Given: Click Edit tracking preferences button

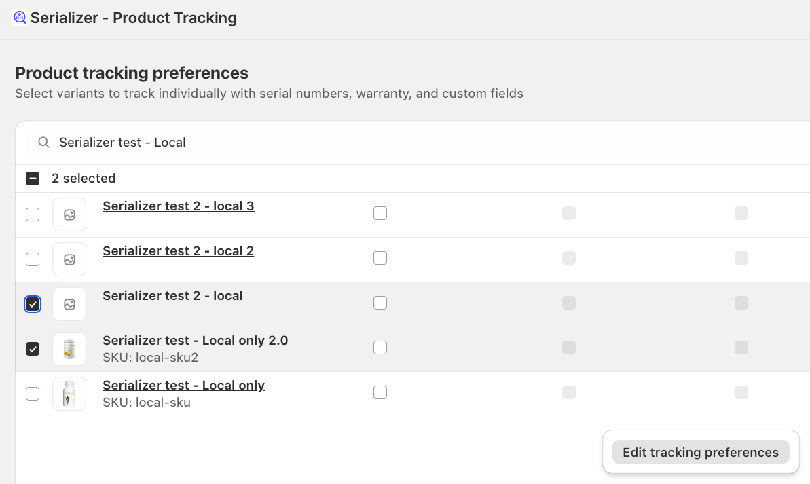Looking at the screenshot, I should tap(700, 452).
